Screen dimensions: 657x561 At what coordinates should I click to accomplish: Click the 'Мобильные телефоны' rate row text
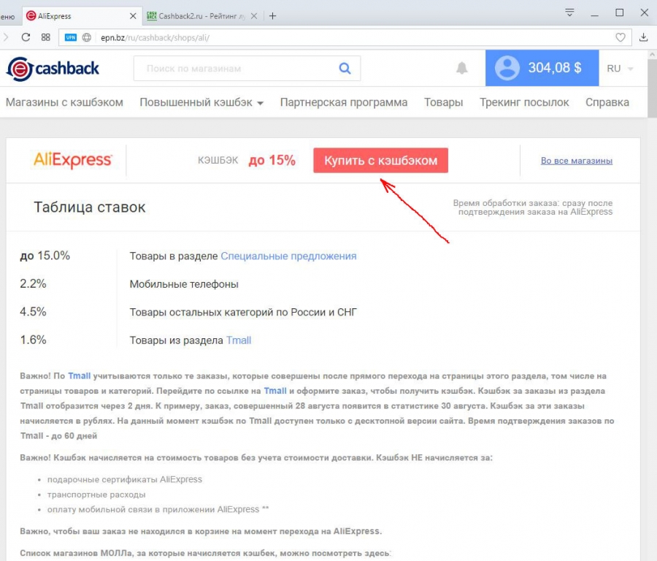tap(184, 284)
